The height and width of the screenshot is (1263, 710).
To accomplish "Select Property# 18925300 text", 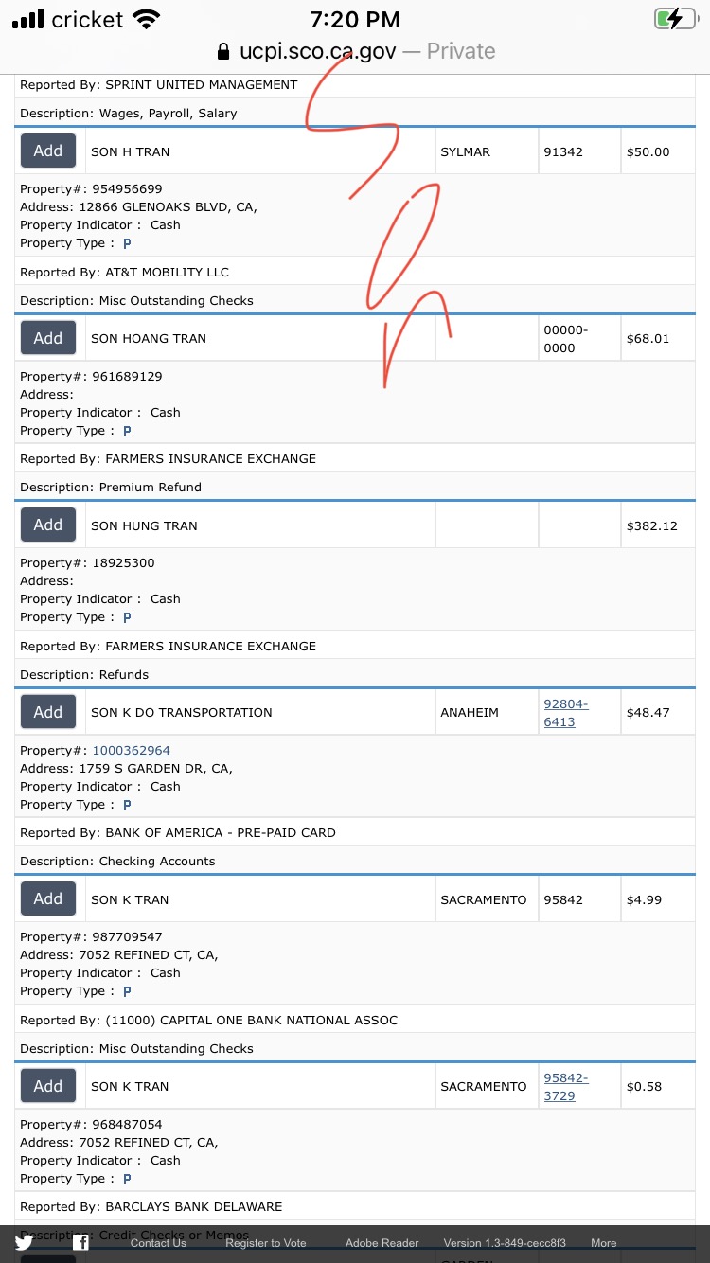I will (87, 563).
